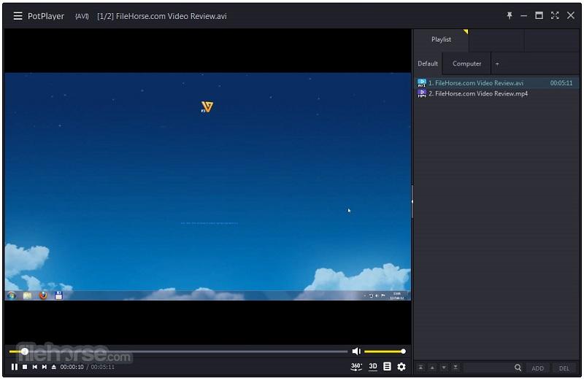Click the volume slider handle

click(403, 352)
